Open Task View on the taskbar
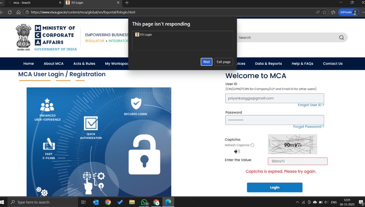365x207 pixels. pyautogui.click(x=83, y=202)
